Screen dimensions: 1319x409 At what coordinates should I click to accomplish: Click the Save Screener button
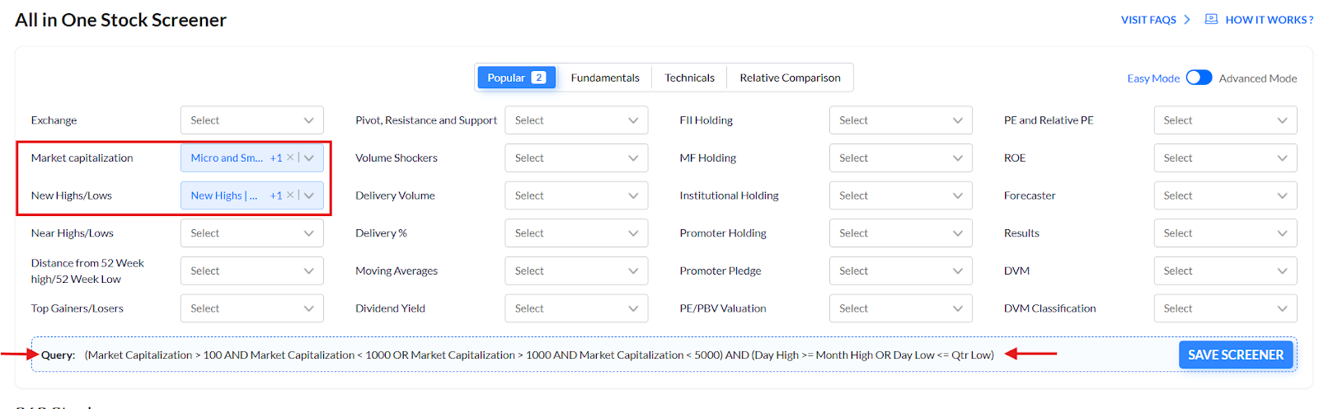coord(1235,355)
